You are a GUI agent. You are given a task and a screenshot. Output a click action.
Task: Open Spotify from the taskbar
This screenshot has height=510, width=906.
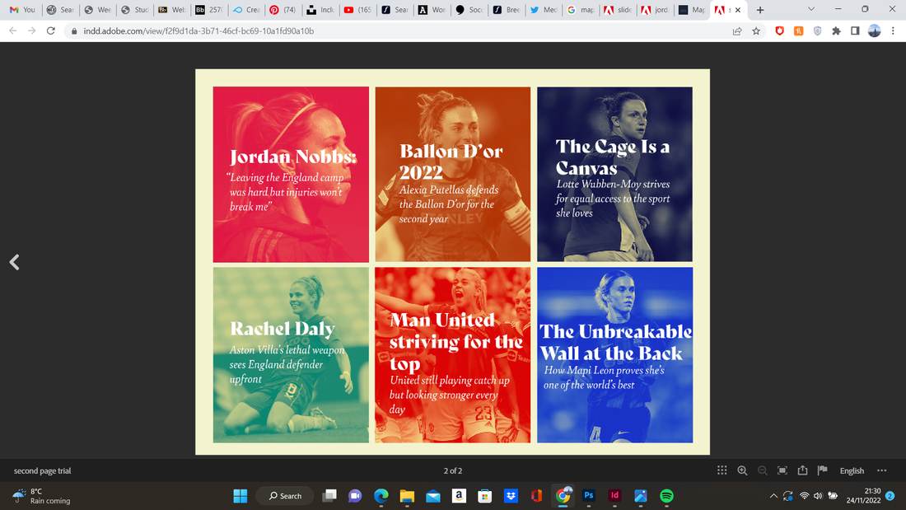666,495
